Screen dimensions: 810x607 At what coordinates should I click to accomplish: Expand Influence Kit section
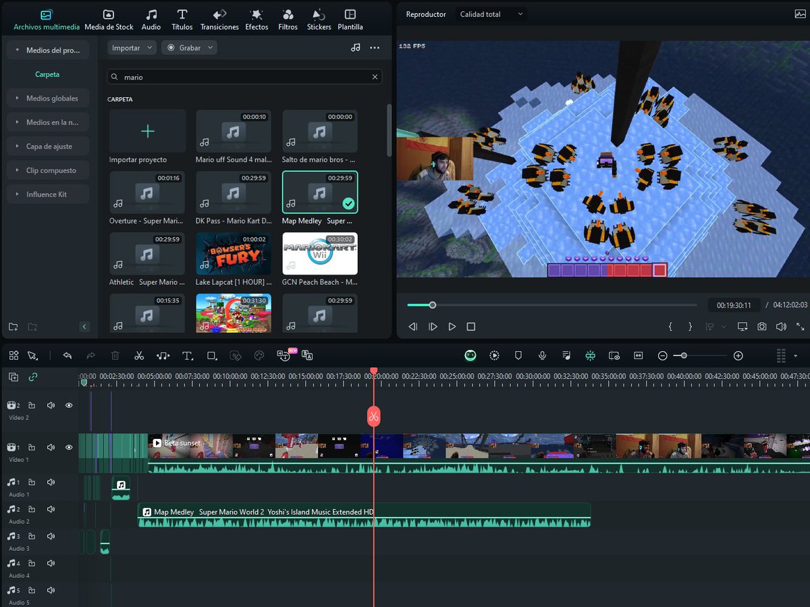tap(47, 194)
